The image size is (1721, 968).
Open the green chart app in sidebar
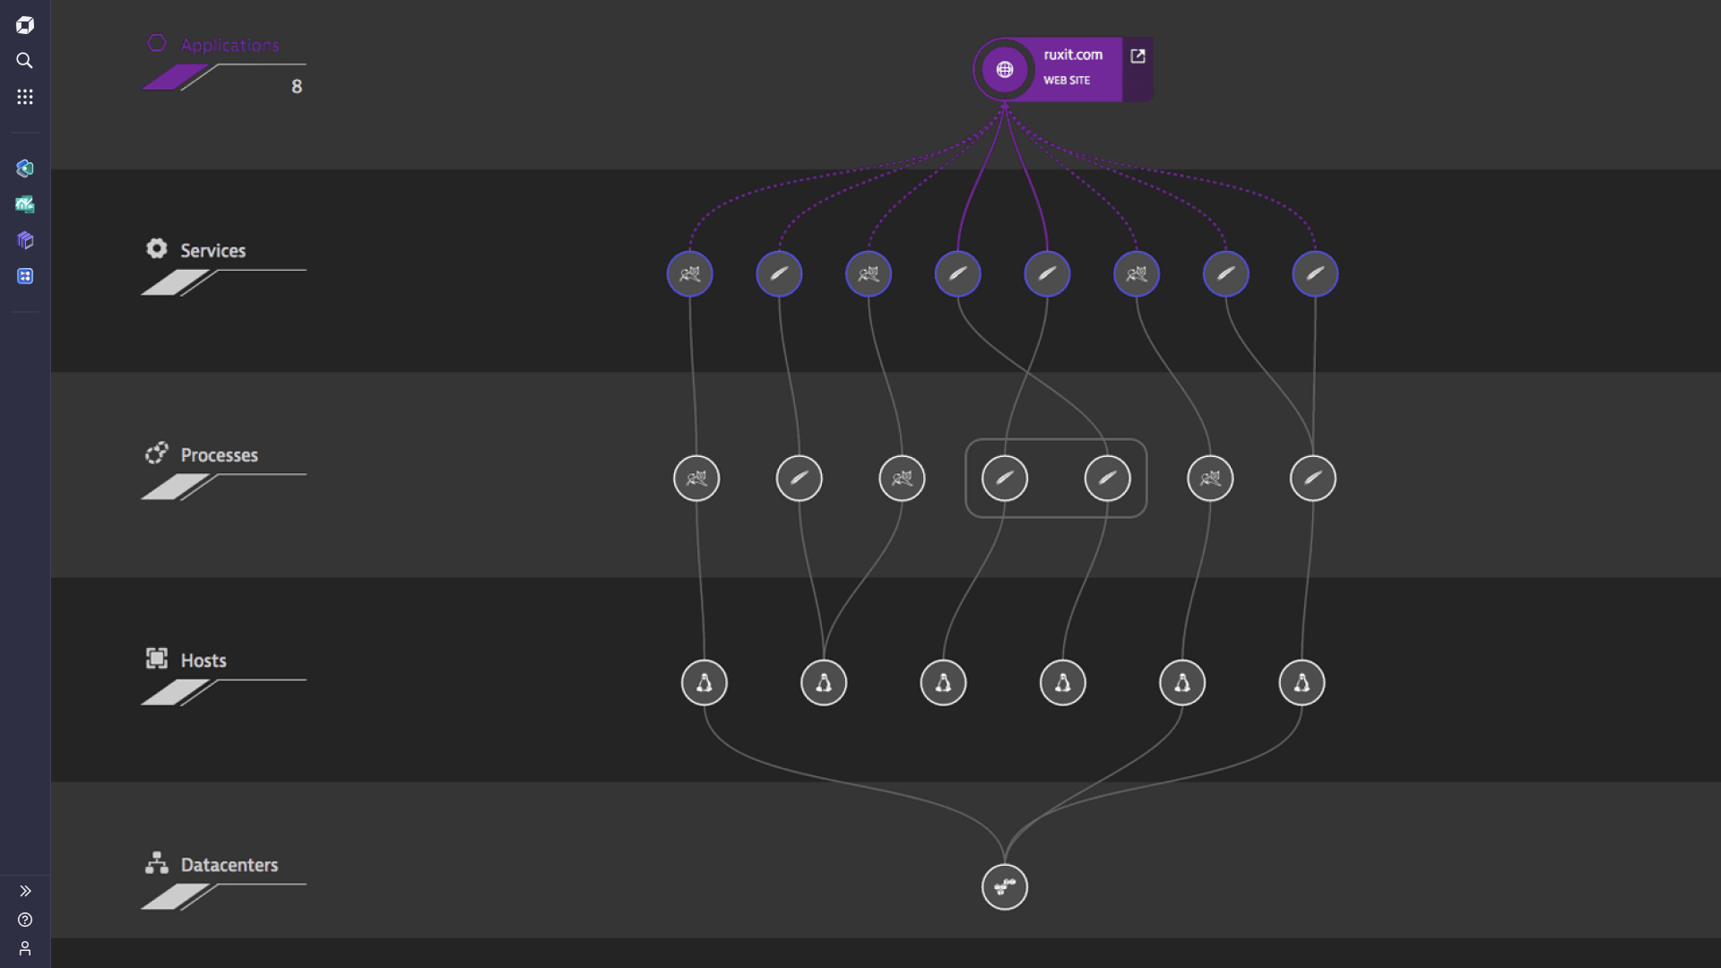click(25, 204)
